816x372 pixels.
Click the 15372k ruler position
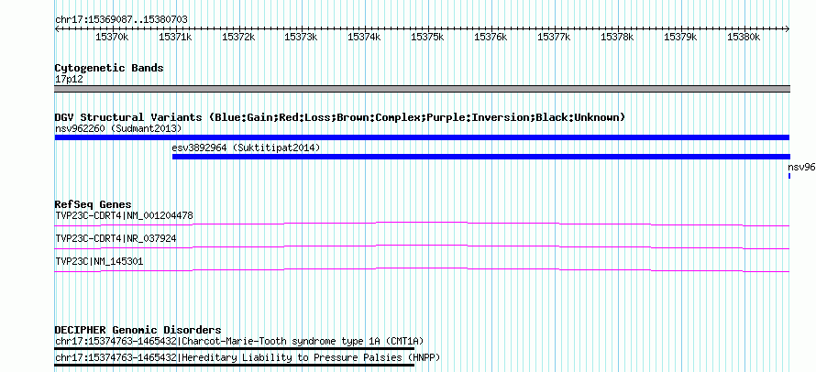(x=239, y=37)
